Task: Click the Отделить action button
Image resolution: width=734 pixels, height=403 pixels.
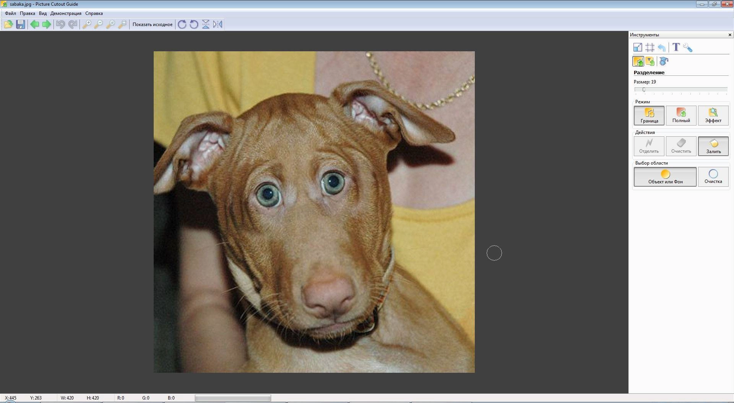Action: pyautogui.click(x=649, y=146)
